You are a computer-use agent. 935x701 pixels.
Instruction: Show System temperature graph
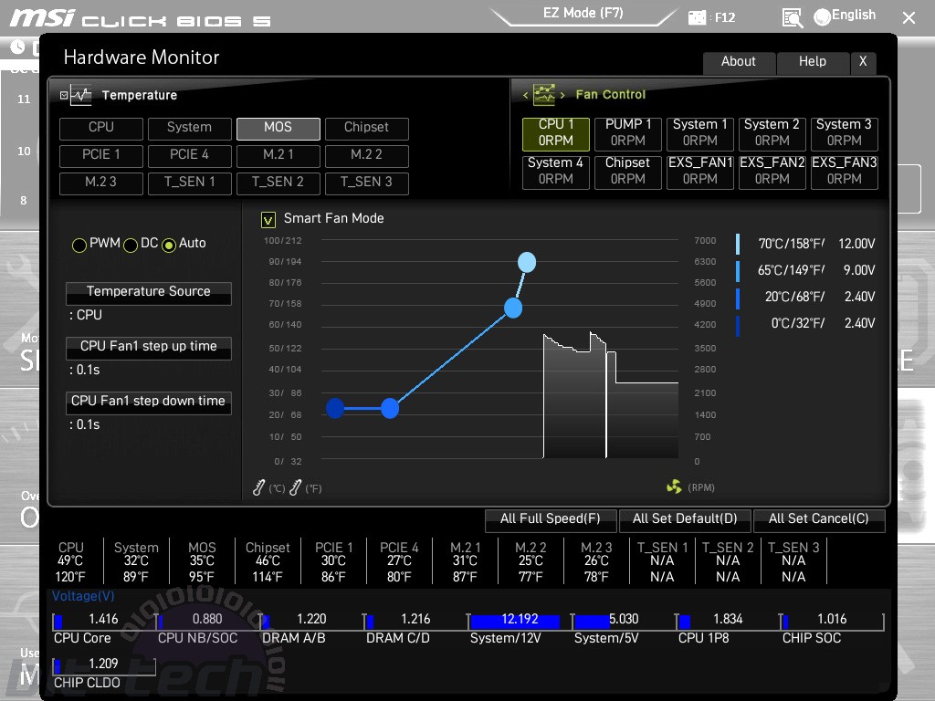pos(190,128)
